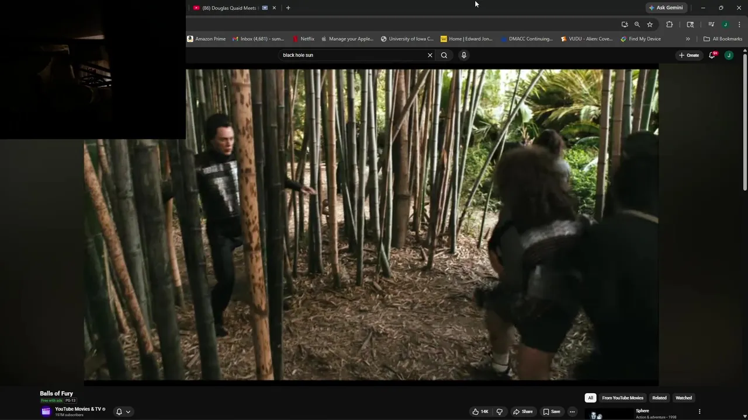Click Ask Gemini button in title bar
Image resolution: width=748 pixels, height=420 pixels.
(666, 8)
